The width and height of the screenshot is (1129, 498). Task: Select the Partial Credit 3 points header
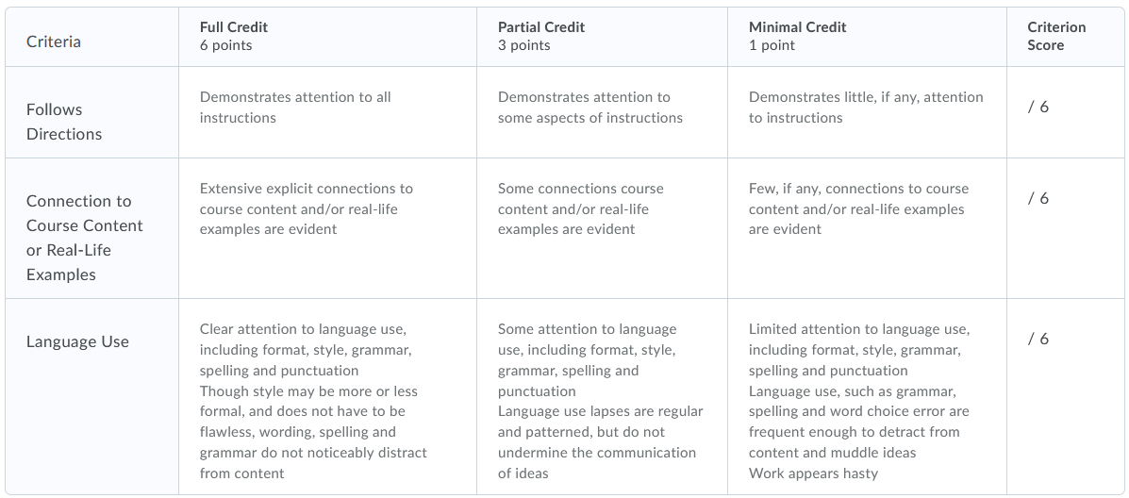pos(541,36)
